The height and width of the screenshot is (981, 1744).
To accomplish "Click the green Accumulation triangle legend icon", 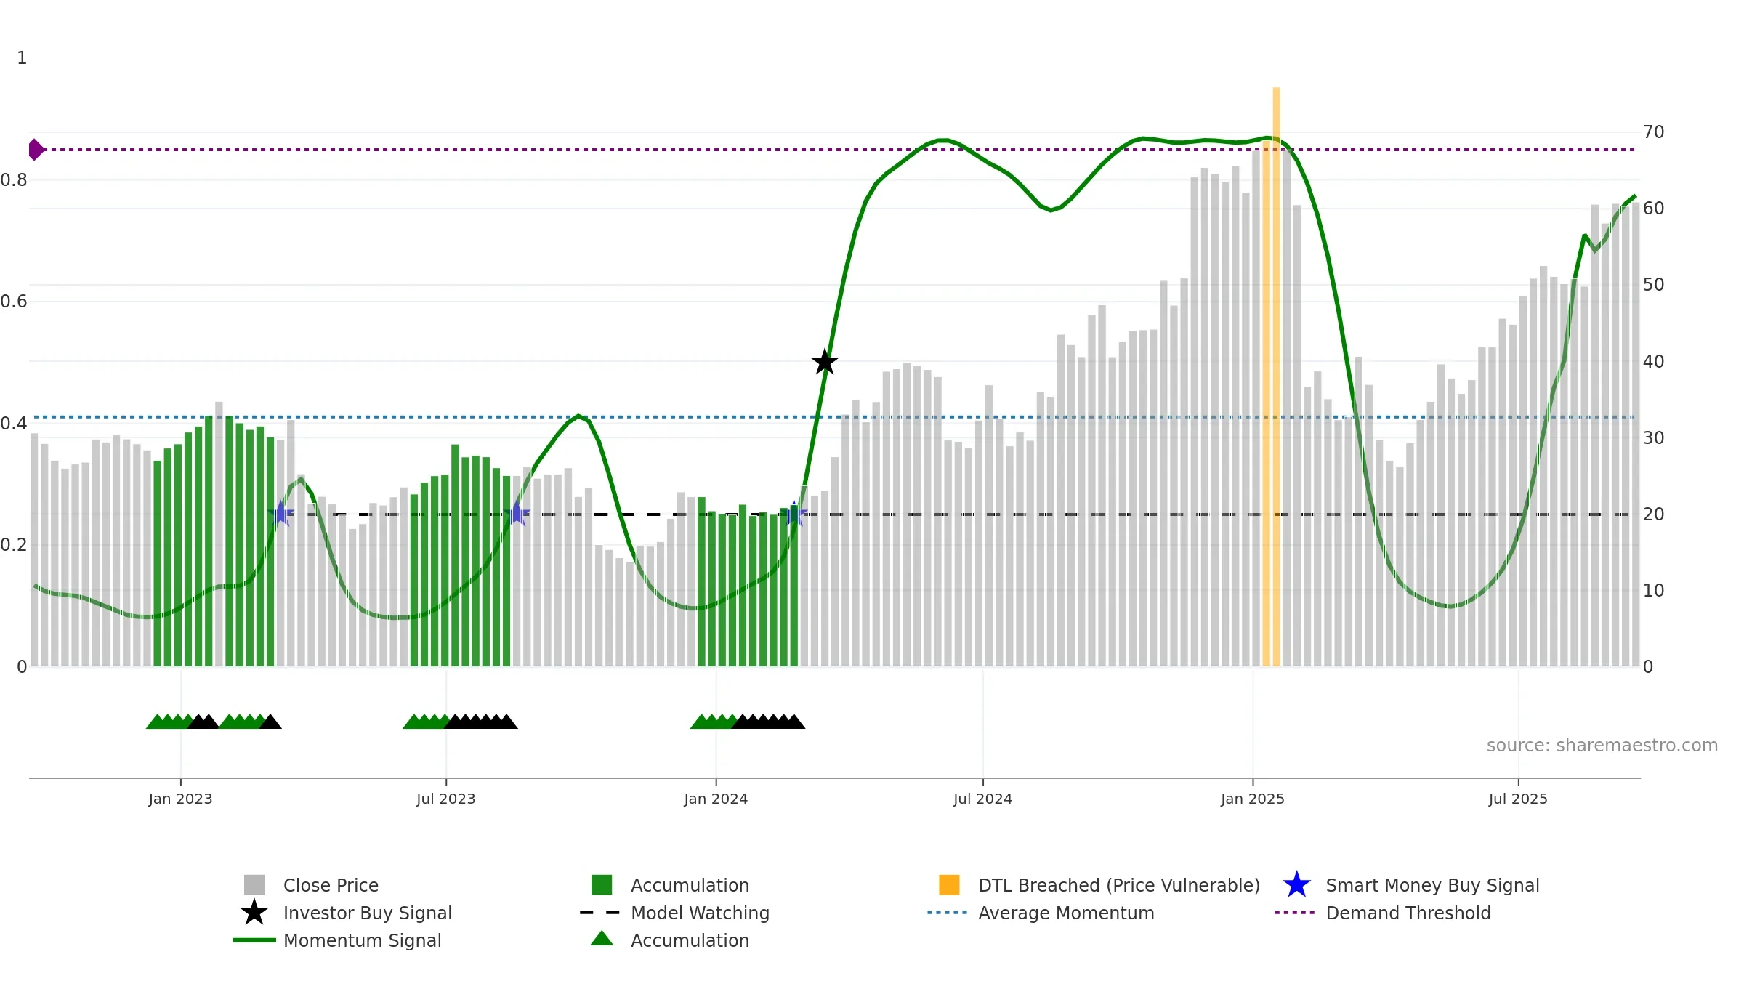I will (602, 938).
